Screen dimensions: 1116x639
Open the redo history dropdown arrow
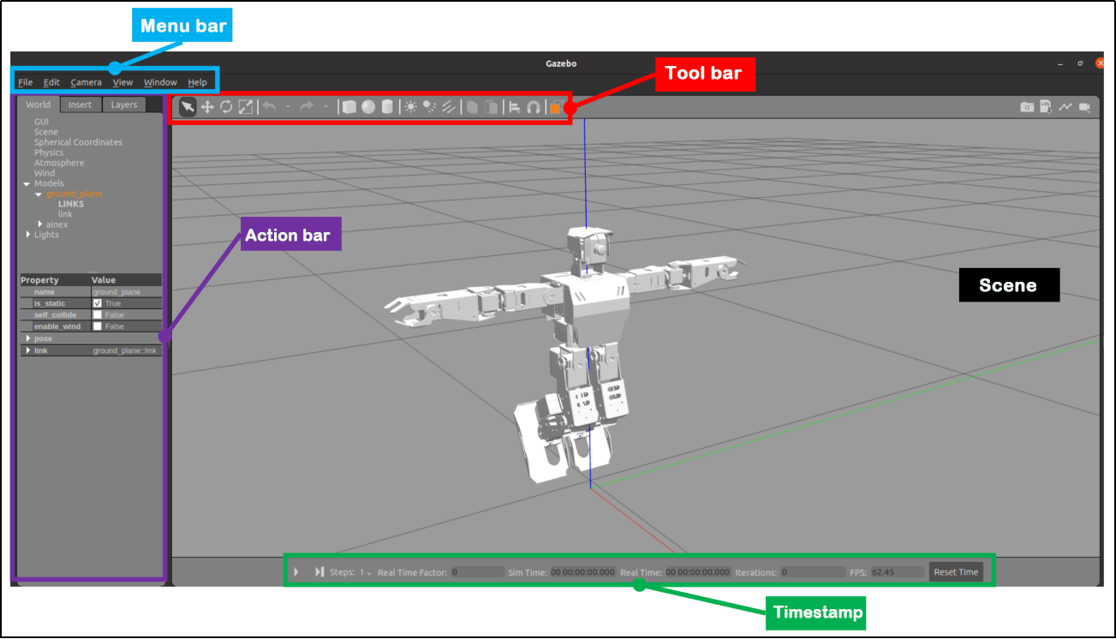click(x=325, y=107)
